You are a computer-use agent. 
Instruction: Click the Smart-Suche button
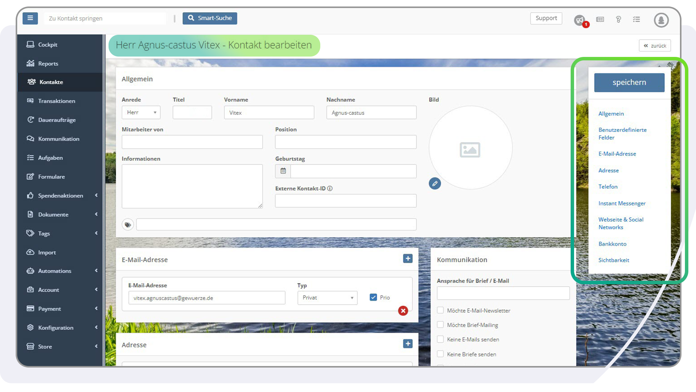pyautogui.click(x=209, y=18)
